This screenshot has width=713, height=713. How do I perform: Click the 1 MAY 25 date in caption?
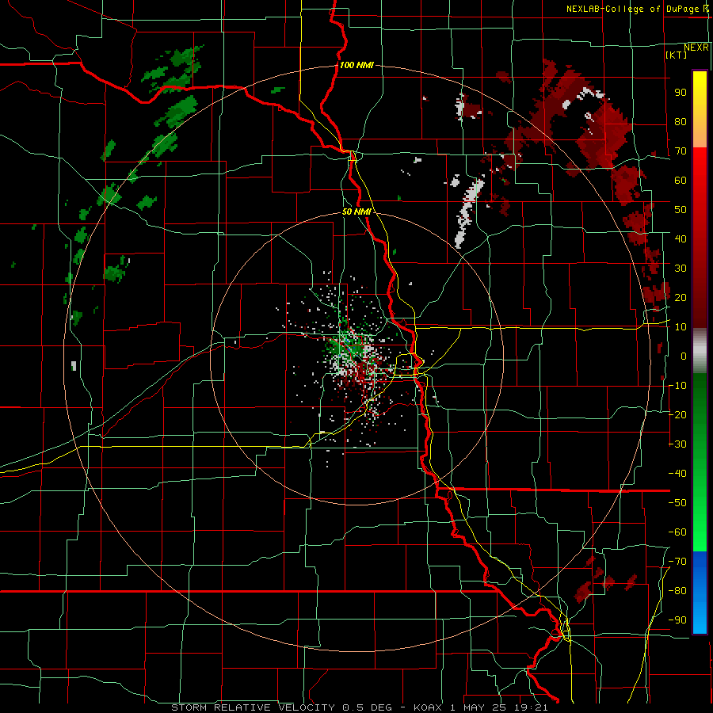pos(479,707)
